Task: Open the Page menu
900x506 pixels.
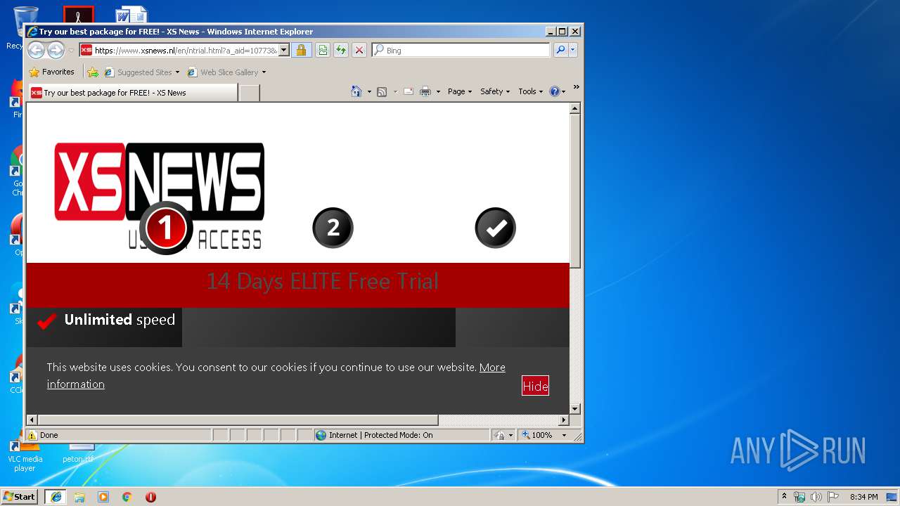Action: pos(460,91)
